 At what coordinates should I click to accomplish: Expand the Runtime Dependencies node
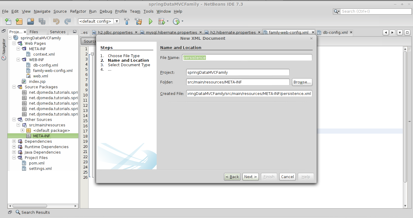14,147
